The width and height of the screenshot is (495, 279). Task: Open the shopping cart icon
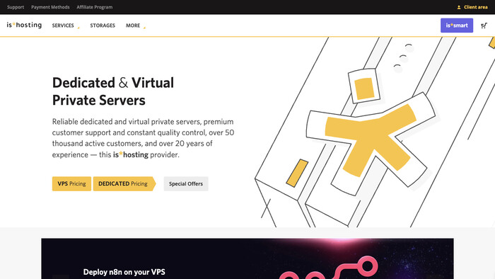(484, 25)
